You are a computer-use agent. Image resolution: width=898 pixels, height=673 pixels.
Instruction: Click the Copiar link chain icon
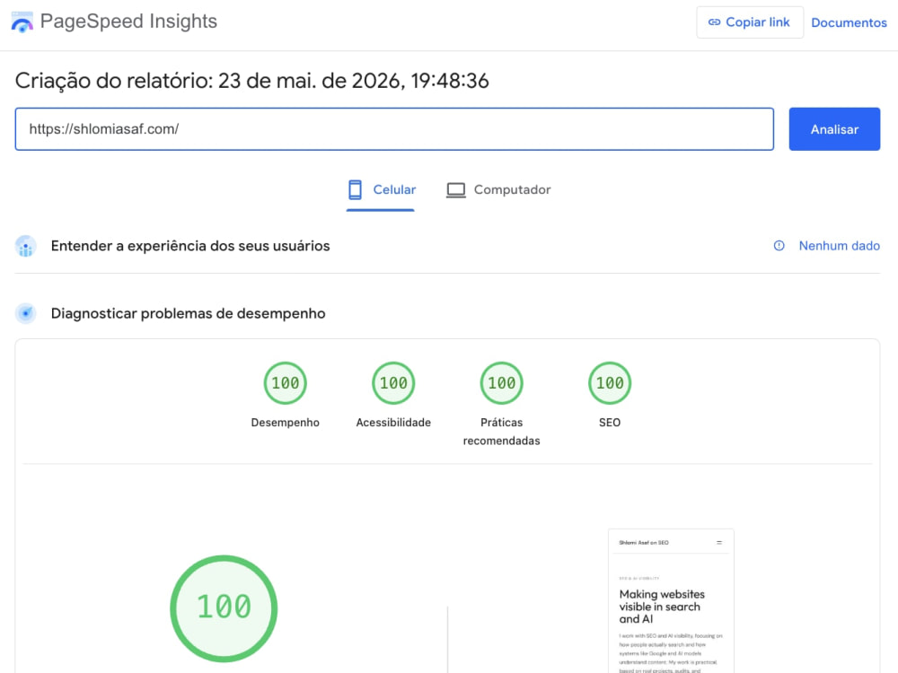(x=714, y=22)
